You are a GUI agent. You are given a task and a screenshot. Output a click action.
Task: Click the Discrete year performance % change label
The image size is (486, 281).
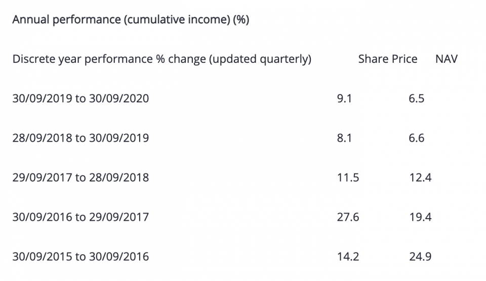[x=108, y=59]
